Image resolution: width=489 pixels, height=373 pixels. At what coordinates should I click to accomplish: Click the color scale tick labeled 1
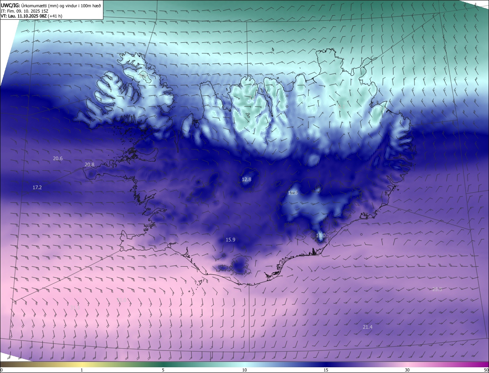[x=82, y=370]
